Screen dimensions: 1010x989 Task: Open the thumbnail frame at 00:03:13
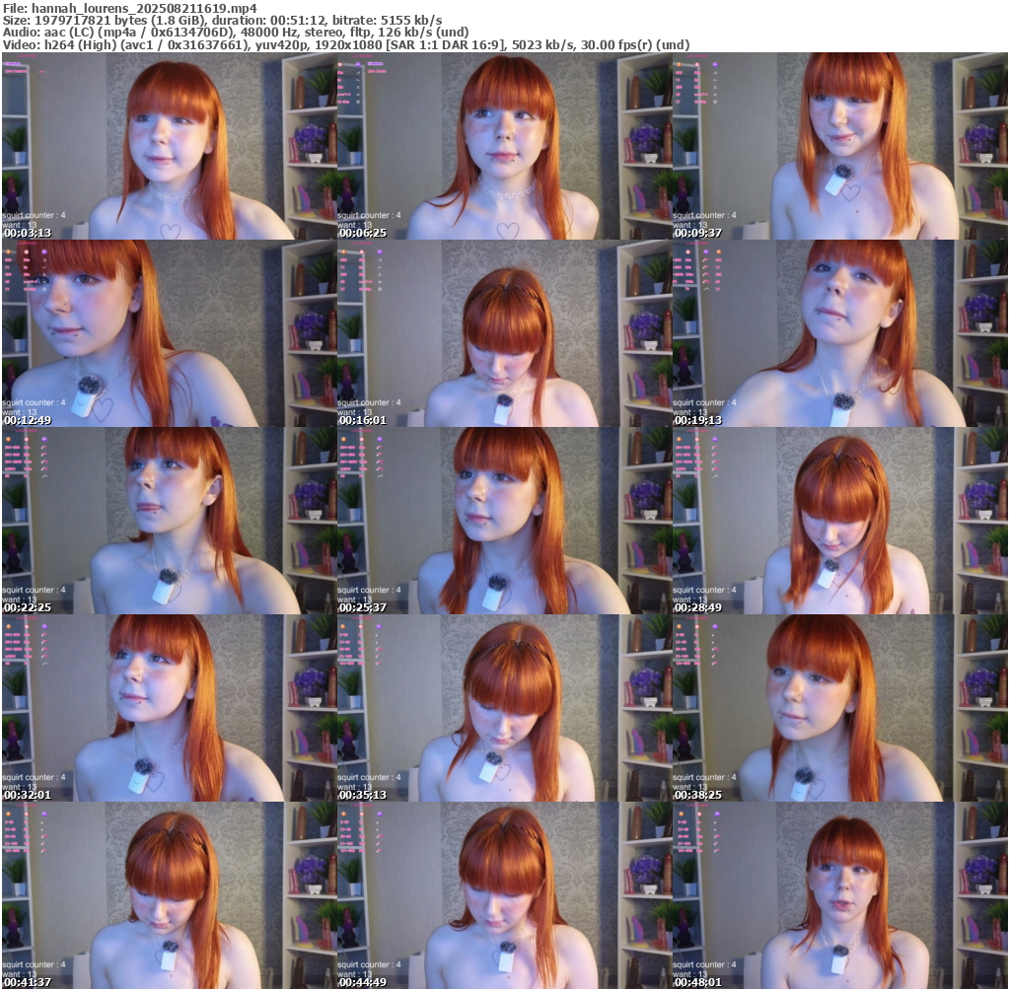click(169, 146)
